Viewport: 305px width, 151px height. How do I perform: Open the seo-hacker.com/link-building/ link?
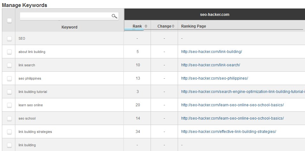point(212,52)
